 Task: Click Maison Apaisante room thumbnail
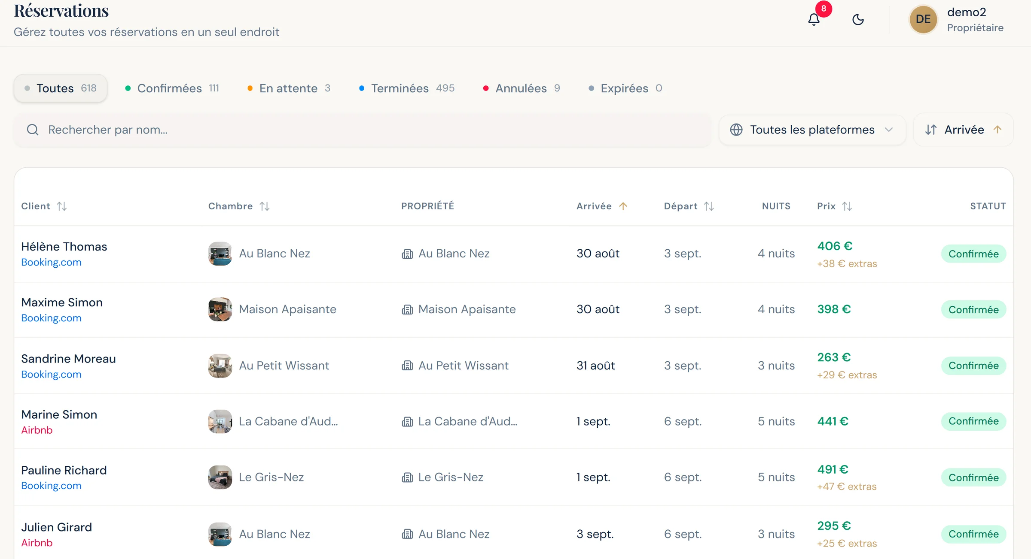[220, 309]
